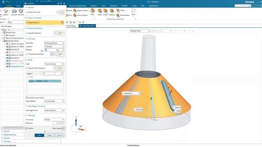The image size is (262, 147).
Task: Click the Offset Region icon
Action: (118, 11)
